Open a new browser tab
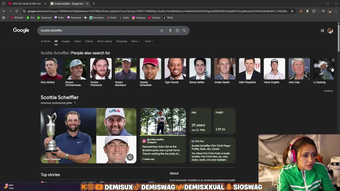This screenshot has width=340, height=191. pyautogui.click(x=94, y=3)
